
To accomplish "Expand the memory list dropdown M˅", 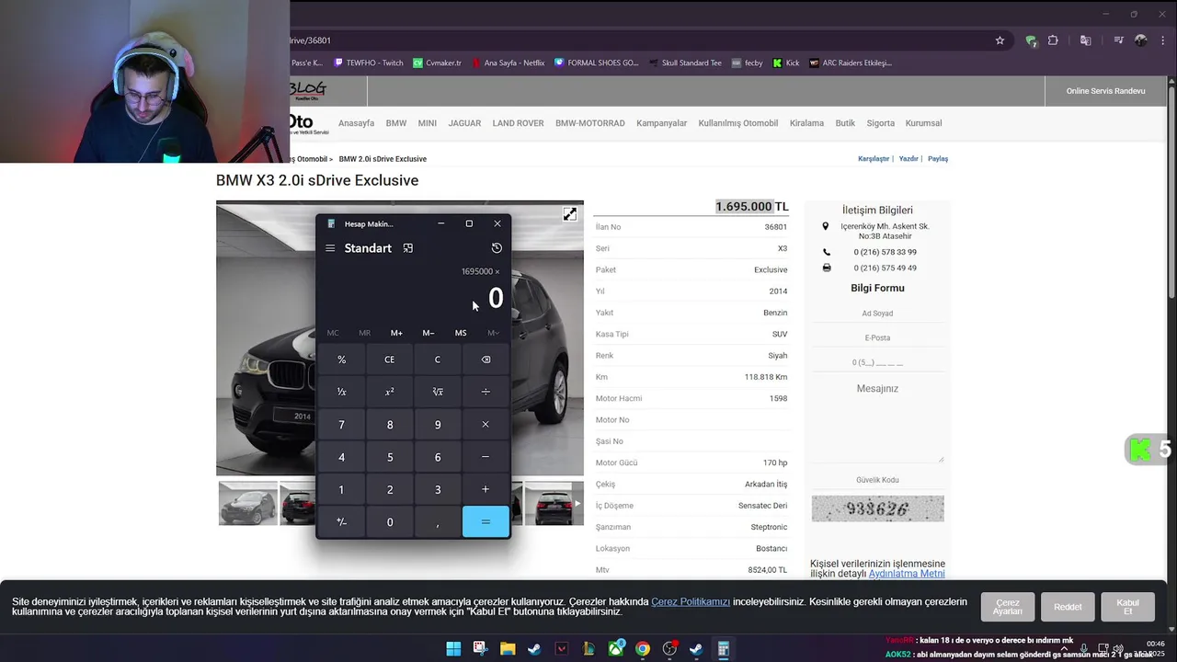I will (x=494, y=333).
